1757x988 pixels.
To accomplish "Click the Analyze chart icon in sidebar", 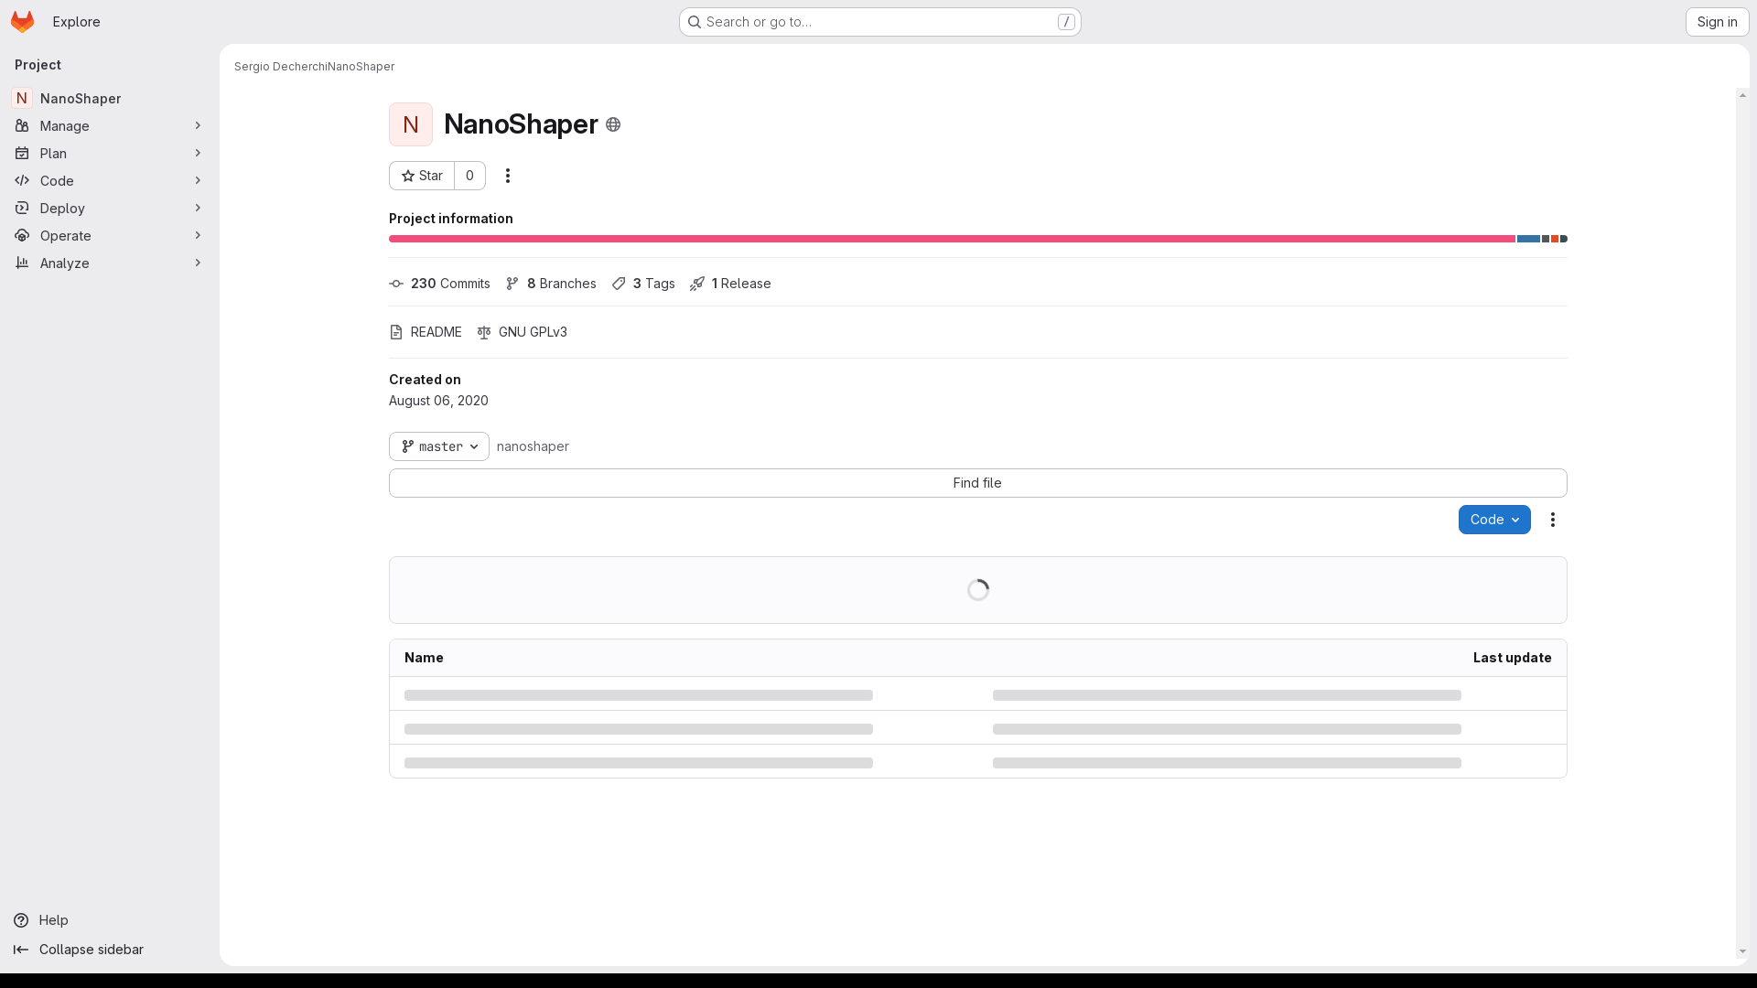I will 22,263.
